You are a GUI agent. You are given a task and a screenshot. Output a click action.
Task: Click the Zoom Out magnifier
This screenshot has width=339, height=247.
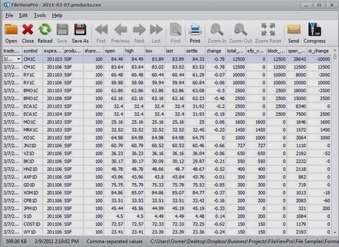241,30
